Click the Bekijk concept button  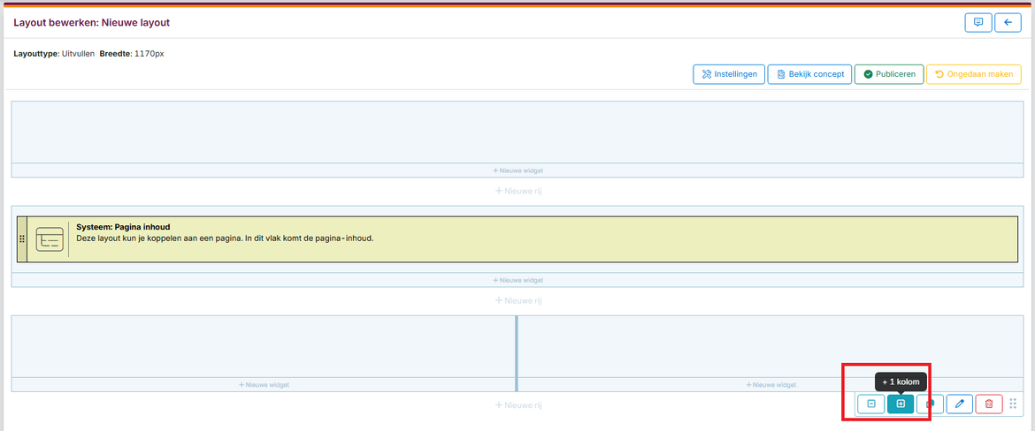[809, 74]
